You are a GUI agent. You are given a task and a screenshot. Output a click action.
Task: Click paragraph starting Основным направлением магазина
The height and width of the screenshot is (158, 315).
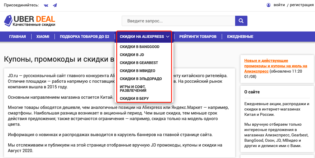click(61, 97)
